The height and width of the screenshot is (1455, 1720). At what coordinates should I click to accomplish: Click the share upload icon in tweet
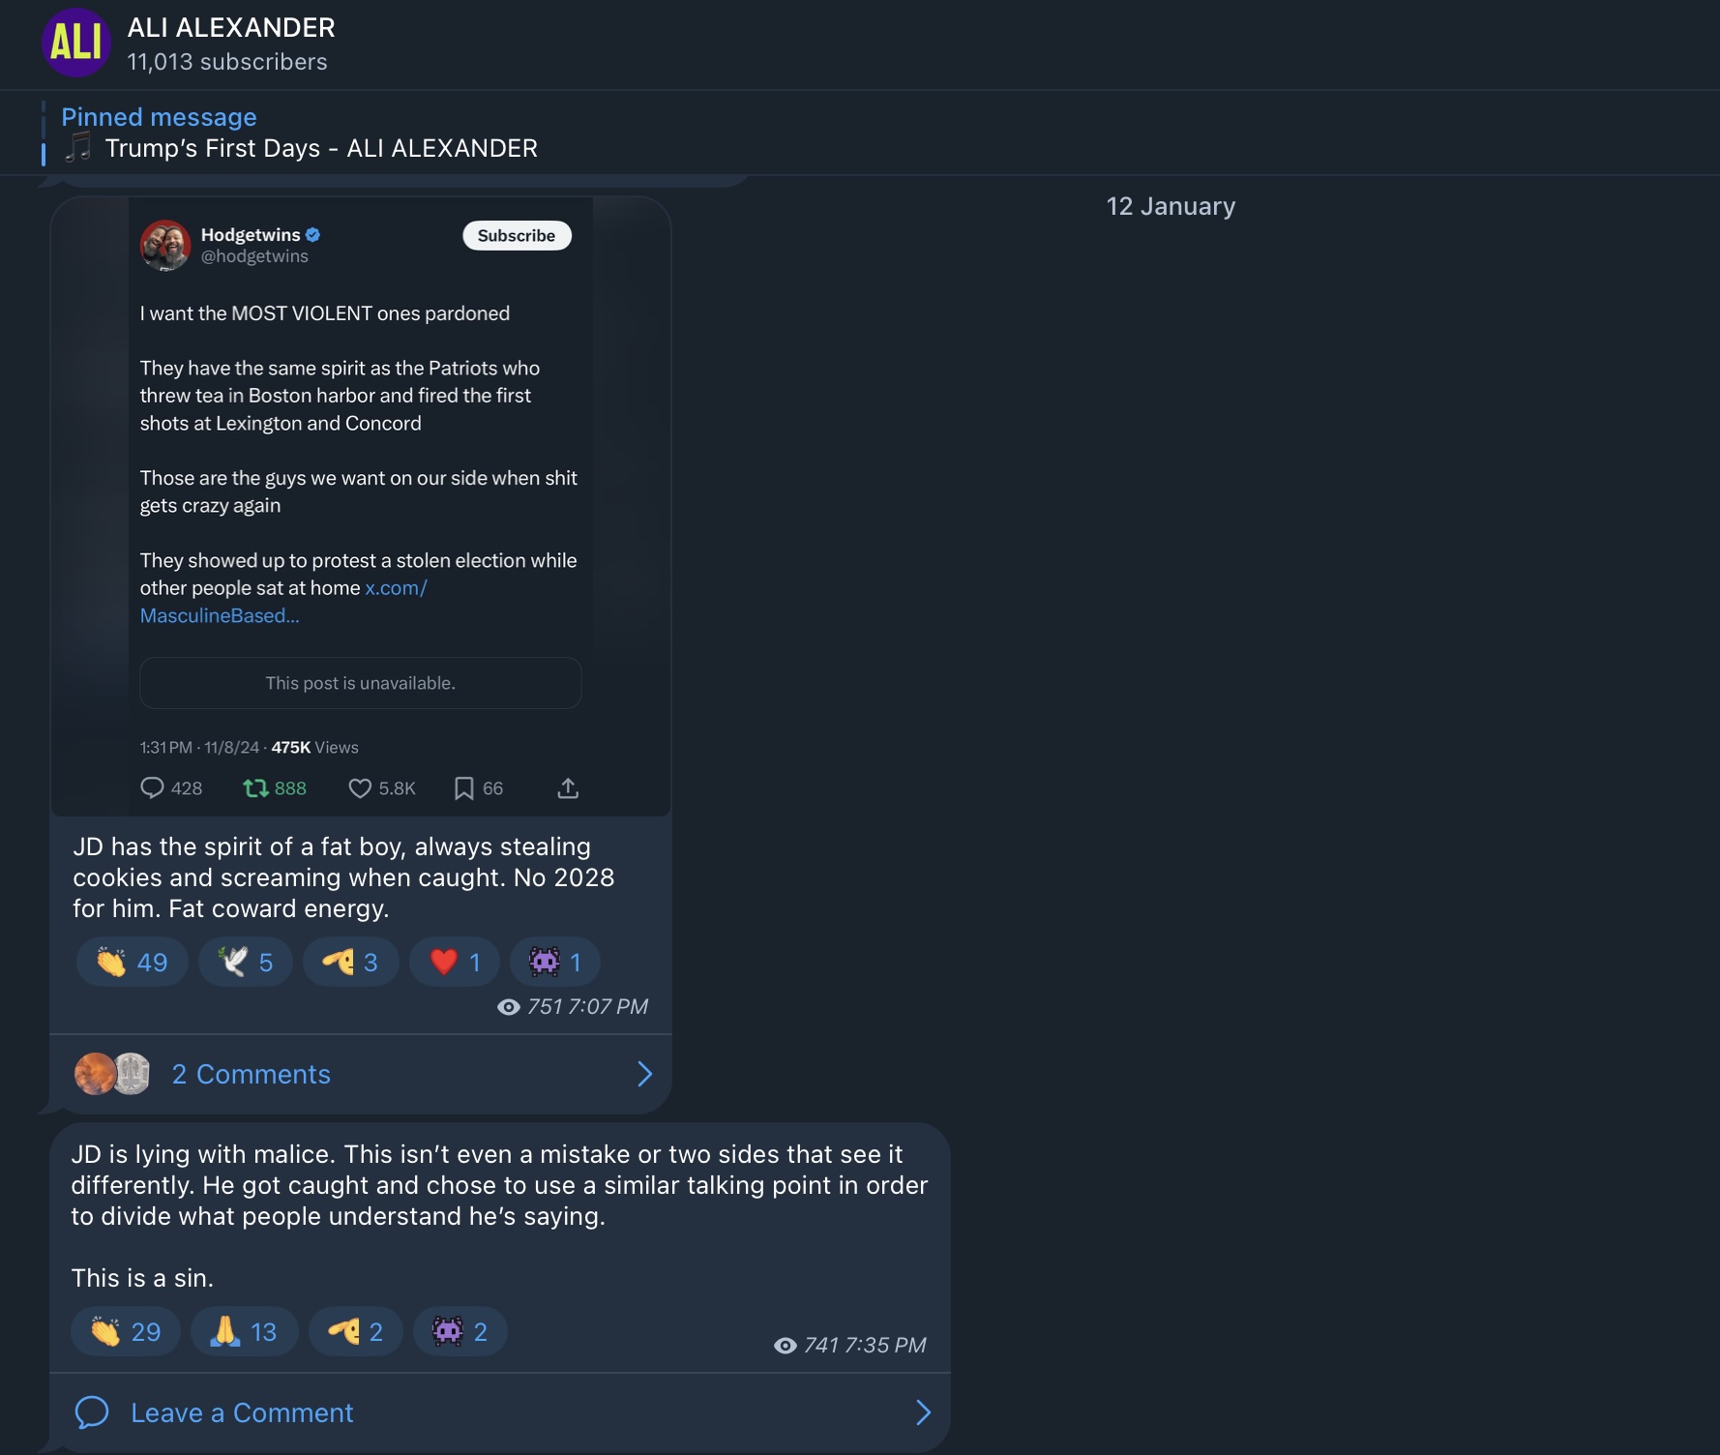tap(568, 788)
